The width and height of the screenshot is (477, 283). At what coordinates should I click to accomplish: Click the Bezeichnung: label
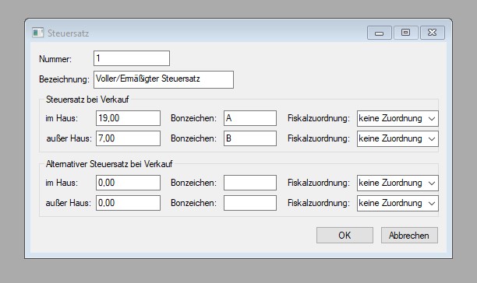click(64, 79)
